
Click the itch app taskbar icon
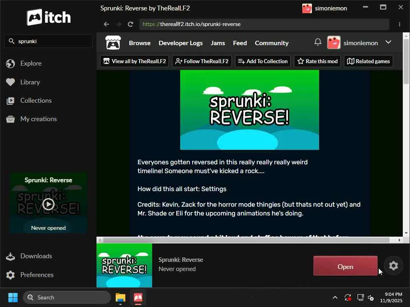[138, 297]
